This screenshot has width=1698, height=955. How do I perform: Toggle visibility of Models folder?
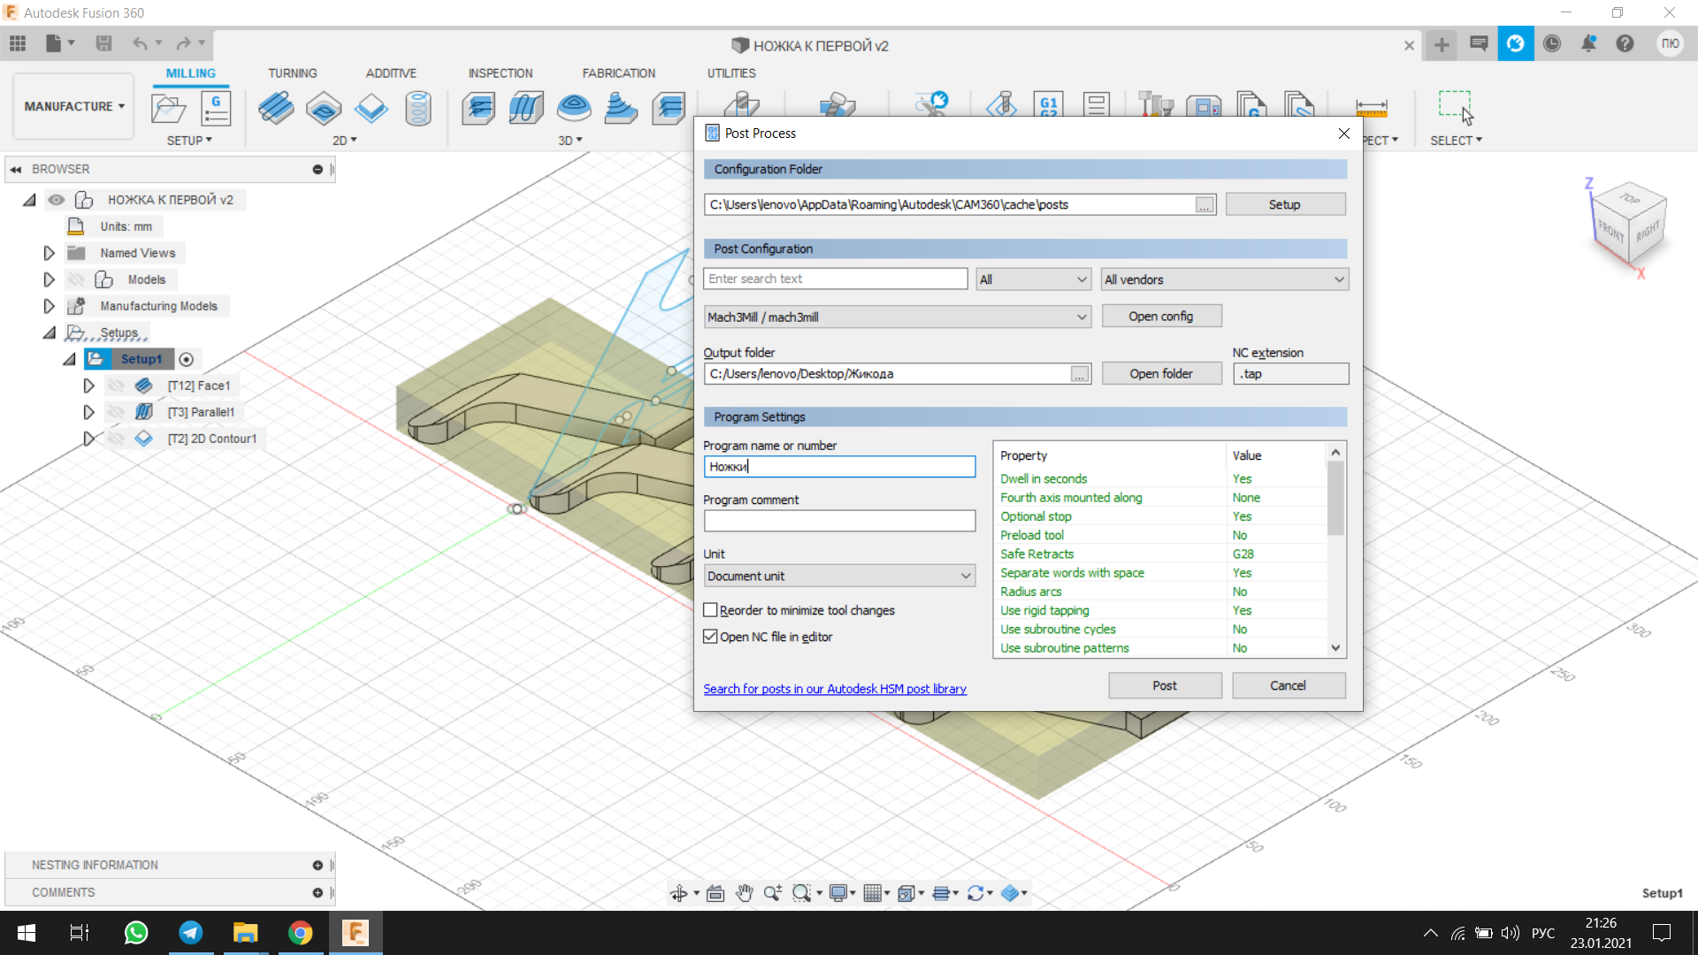click(77, 279)
